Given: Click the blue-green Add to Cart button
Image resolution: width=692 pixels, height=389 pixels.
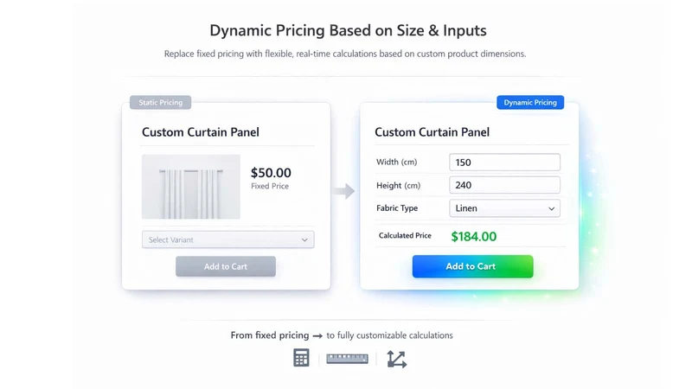Looking at the screenshot, I should tap(472, 266).
